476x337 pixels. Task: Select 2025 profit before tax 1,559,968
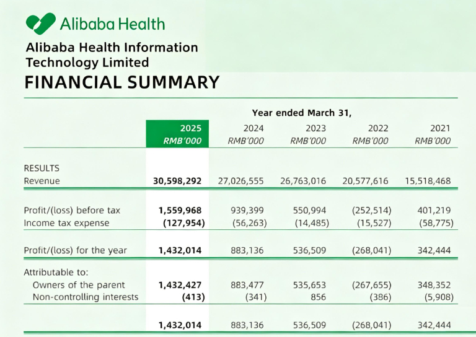tap(180, 210)
